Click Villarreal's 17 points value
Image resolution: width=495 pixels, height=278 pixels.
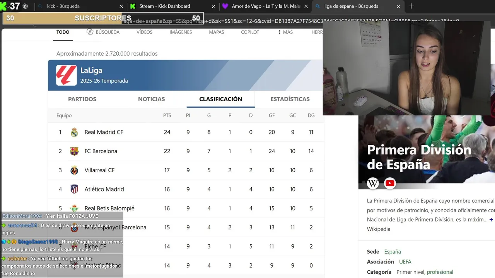coord(167,170)
